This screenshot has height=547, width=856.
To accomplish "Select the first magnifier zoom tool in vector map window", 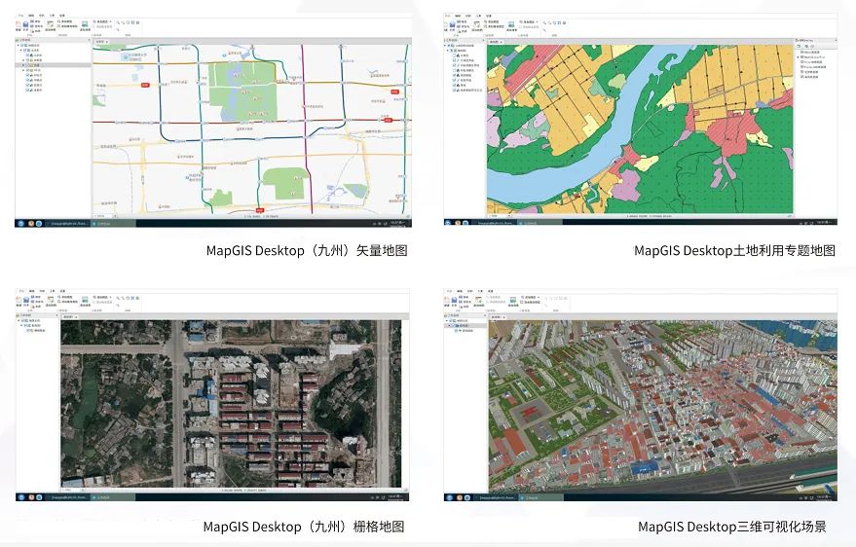I will pos(118,22).
